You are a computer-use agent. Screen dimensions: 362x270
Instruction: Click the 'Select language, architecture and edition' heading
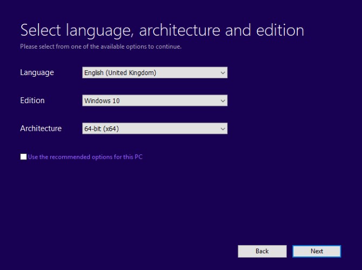(x=162, y=30)
